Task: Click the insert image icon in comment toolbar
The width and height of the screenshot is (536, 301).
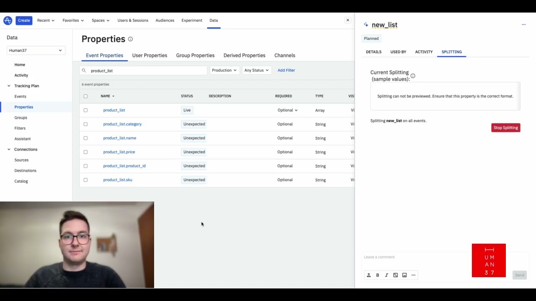Action: click(x=405, y=275)
